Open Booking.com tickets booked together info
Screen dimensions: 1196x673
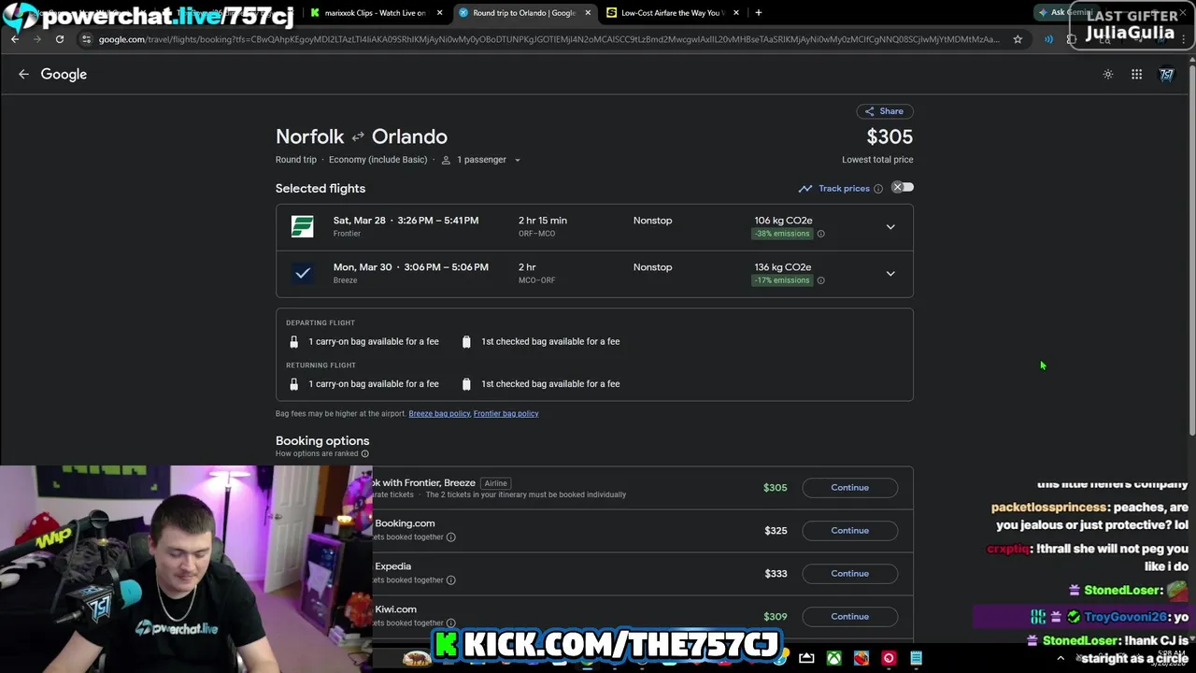pyautogui.click(x=450, y=537)
